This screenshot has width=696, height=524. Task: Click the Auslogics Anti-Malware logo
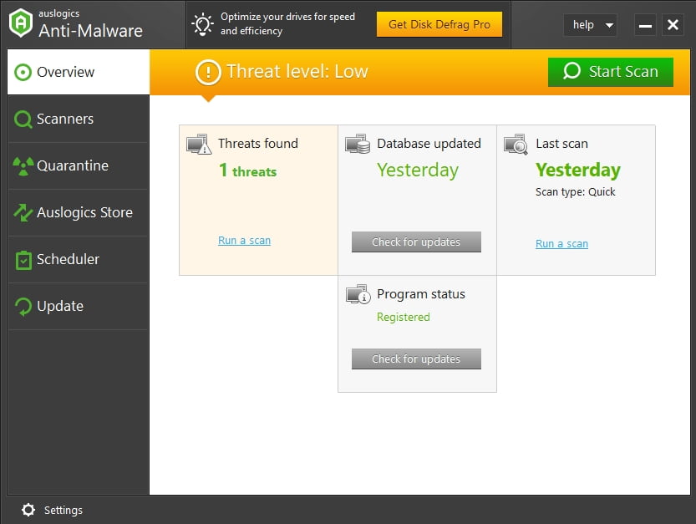click(x=18, y=23)
